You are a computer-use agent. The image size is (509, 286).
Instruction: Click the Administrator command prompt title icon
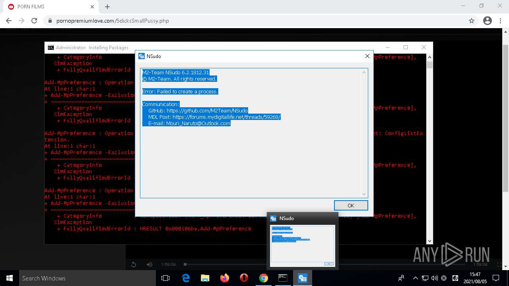pyautogui.click(x=51, y=47)
